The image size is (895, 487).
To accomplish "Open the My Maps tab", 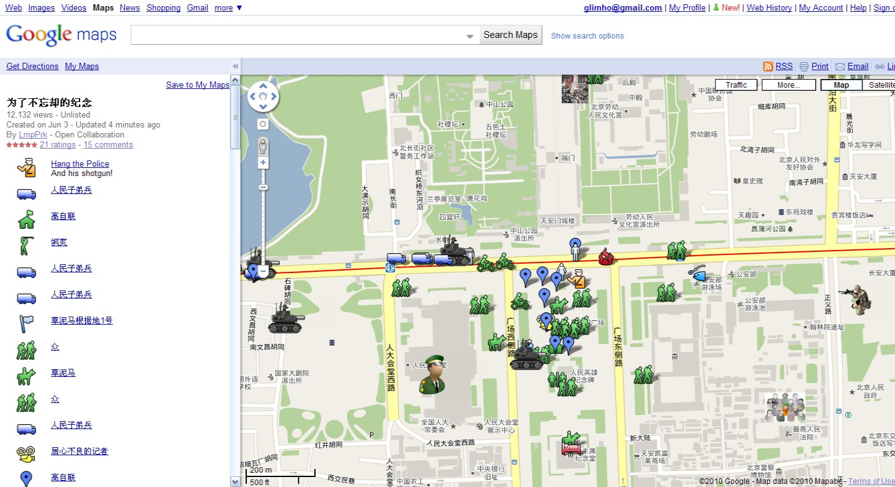I will click(81, 67).
